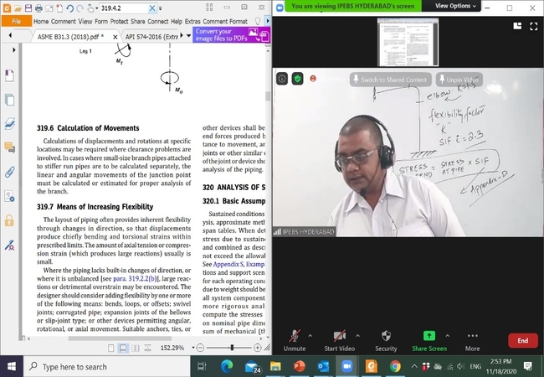
Task: Open the Extras ribbon tab
Action: (x=192, y=21)
